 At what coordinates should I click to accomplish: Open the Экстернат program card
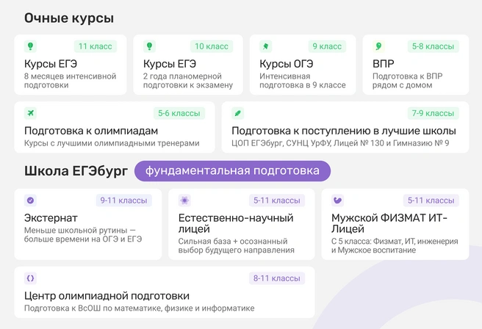coord(88,224)
